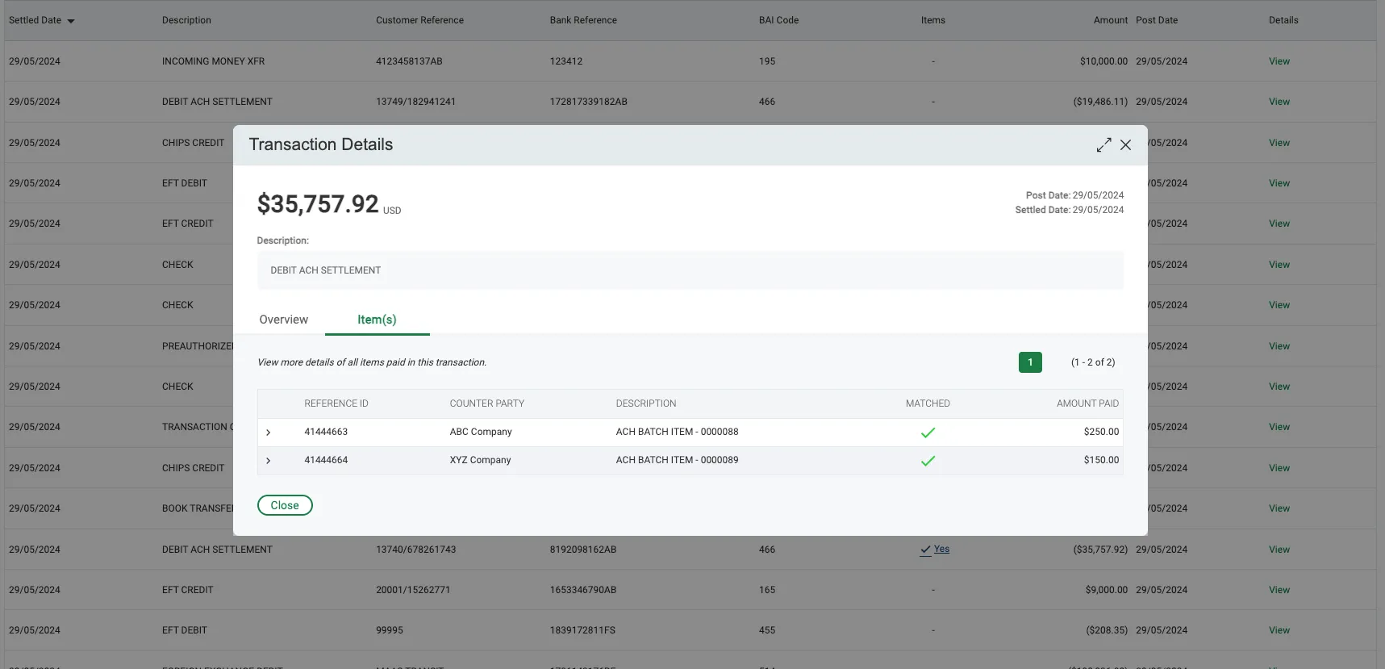Click the Bank Reference column header
The height and width of the screenshot is (669, 1385).
583,20
